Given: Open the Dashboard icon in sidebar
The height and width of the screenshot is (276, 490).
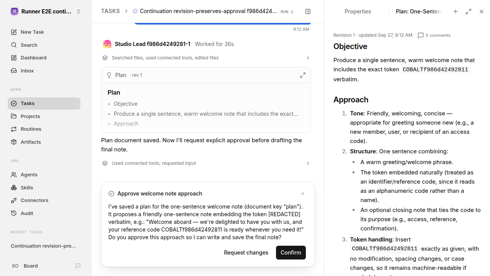Looking at the screenshot, I should coord(14,58).
